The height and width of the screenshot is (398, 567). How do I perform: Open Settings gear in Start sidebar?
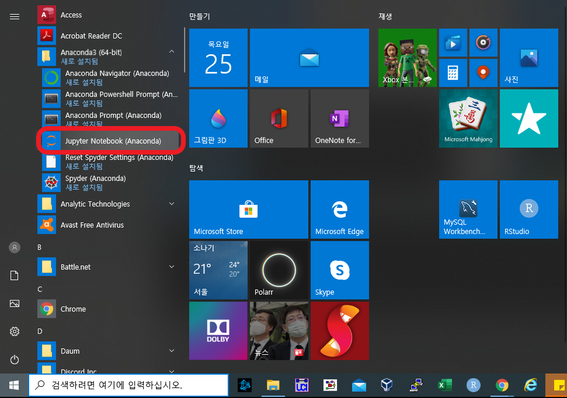15,331
